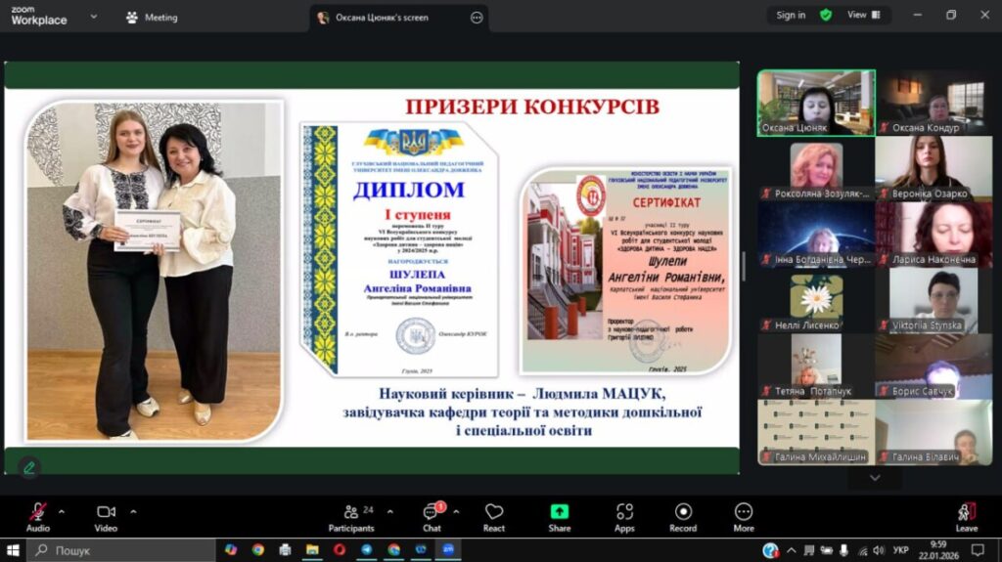Screen dimensions: 1002x562
Task: Click the Sign in button
Action: (791, 15)
